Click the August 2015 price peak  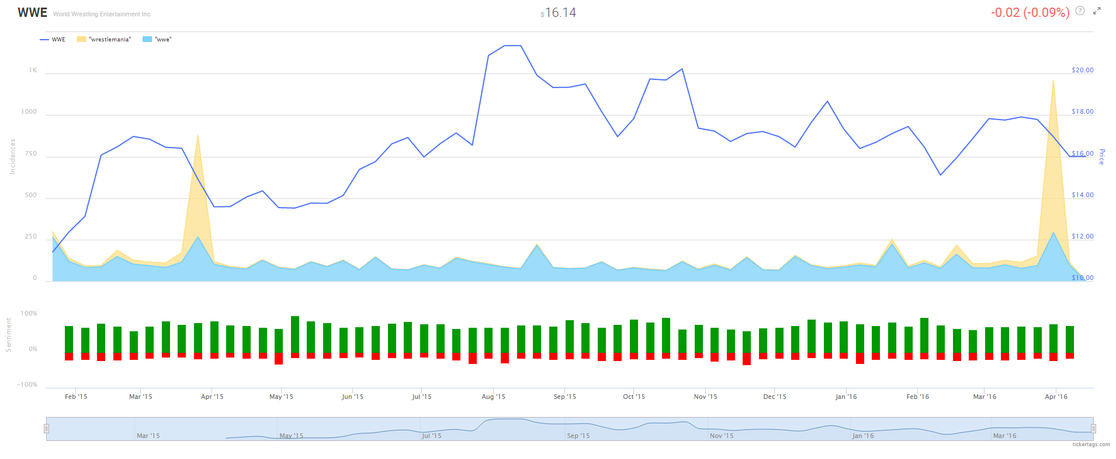[x=512, y=45]
